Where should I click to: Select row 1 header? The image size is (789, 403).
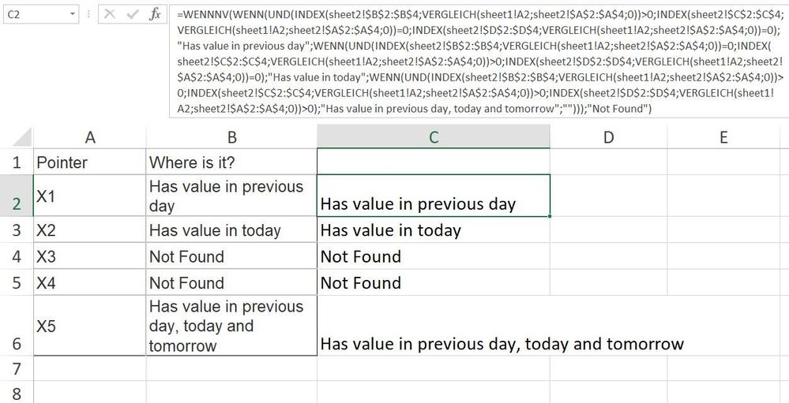pyautogui.click(x=16, y=162)
